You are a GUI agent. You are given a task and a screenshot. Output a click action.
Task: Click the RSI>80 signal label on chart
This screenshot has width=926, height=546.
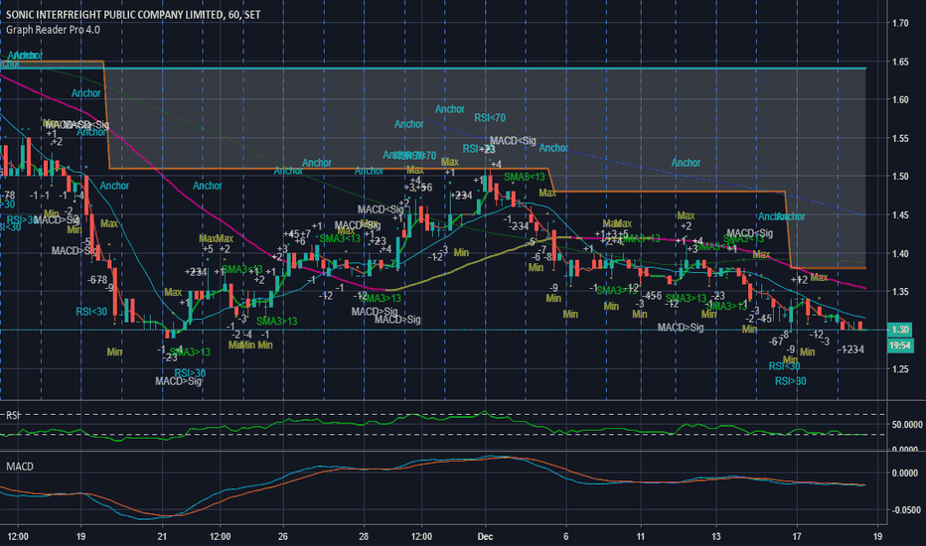coord(790,381)
